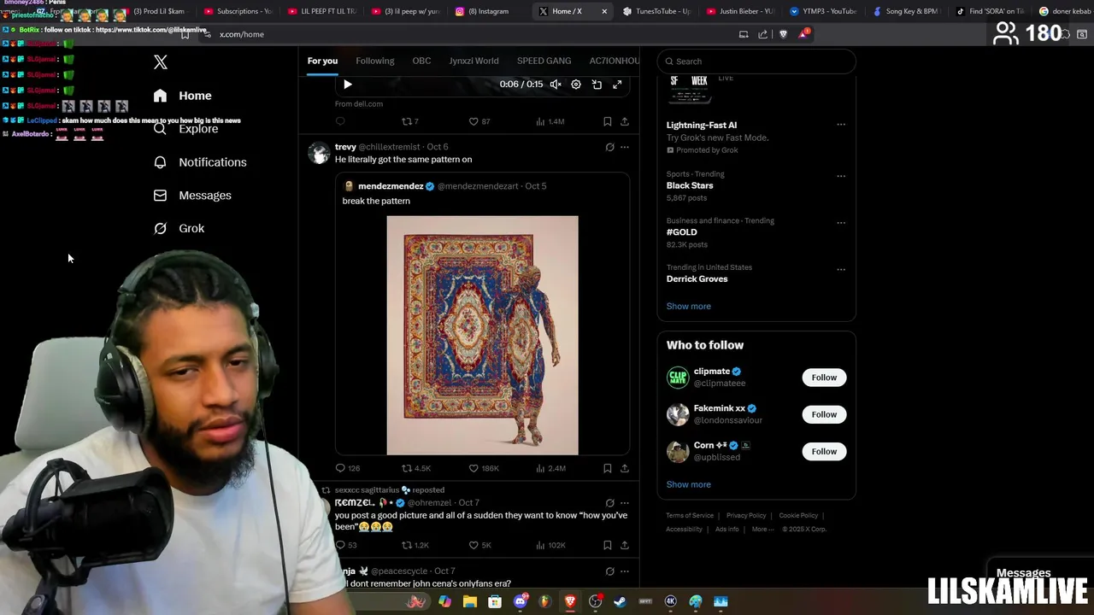Open trevy's profile avatar

click(x=319, y=153)
